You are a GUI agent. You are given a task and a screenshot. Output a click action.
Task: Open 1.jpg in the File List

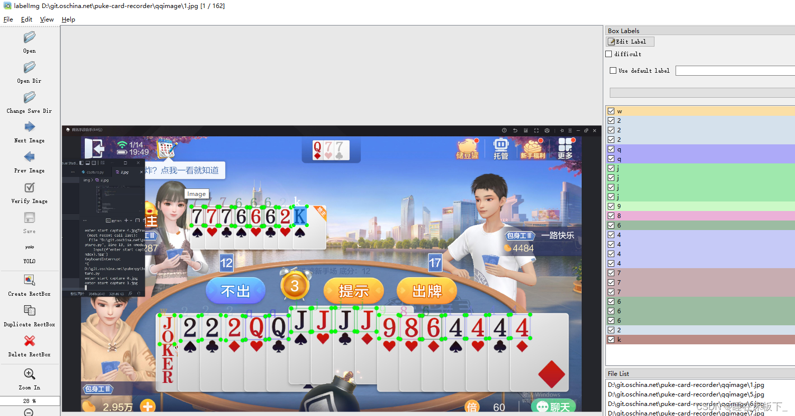[686, 385]
